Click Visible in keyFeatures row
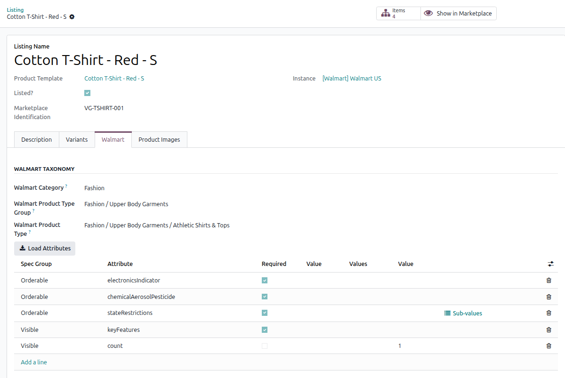 click(30, 330)
